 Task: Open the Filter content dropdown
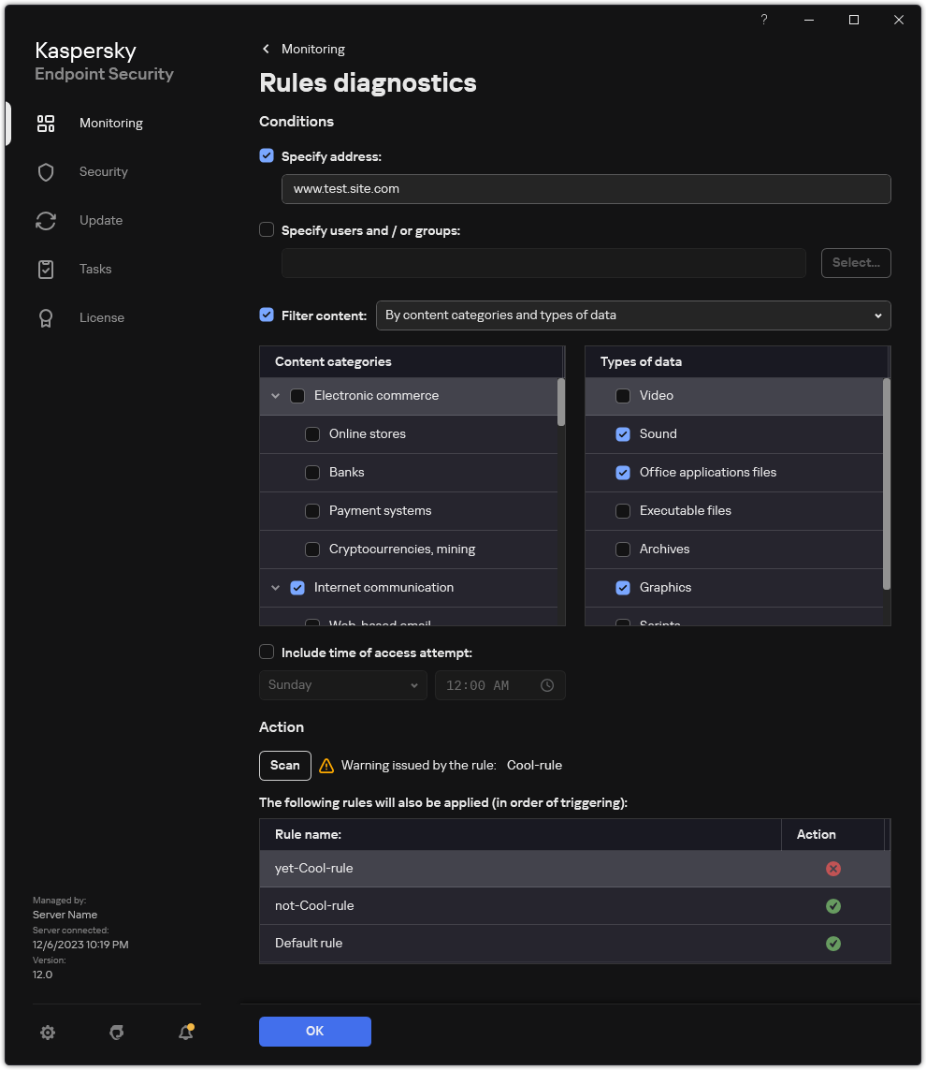click(633, 315)
